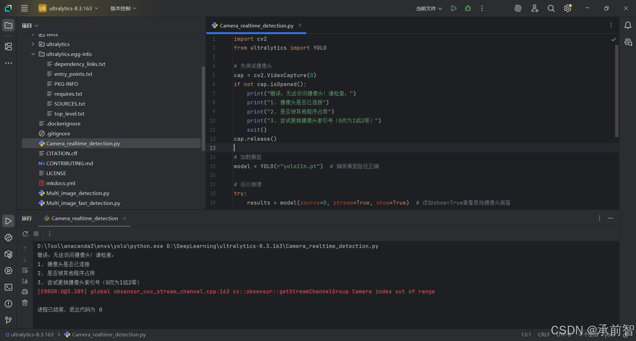Click the inspections green checkmark widget
The height and width of the screenshot is (341, 636).
coord(613,39)
